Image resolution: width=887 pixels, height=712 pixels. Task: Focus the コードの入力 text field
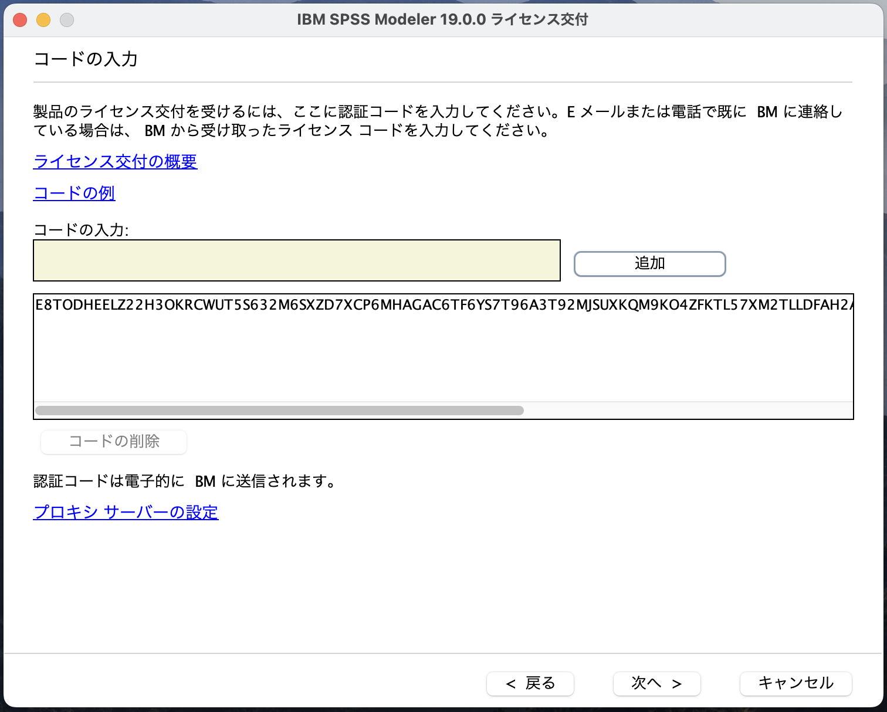pyautogui.click(x=297, y=260)
